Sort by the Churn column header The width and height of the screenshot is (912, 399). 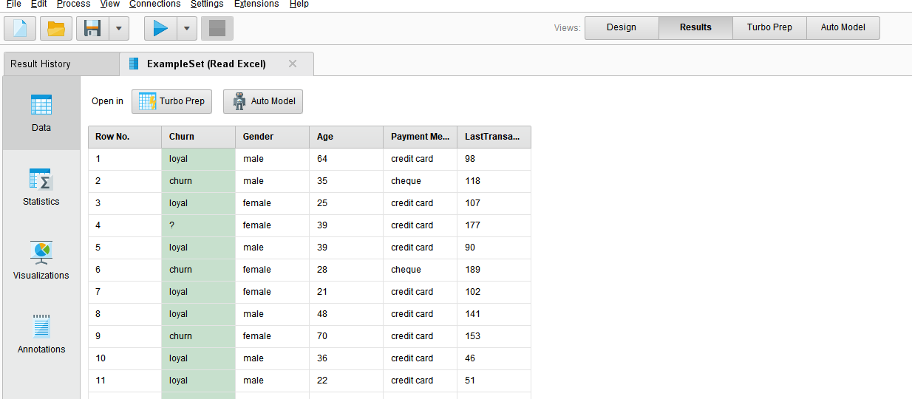[199, 137]
